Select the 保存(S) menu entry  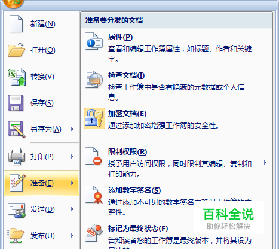tap(41, 103)
